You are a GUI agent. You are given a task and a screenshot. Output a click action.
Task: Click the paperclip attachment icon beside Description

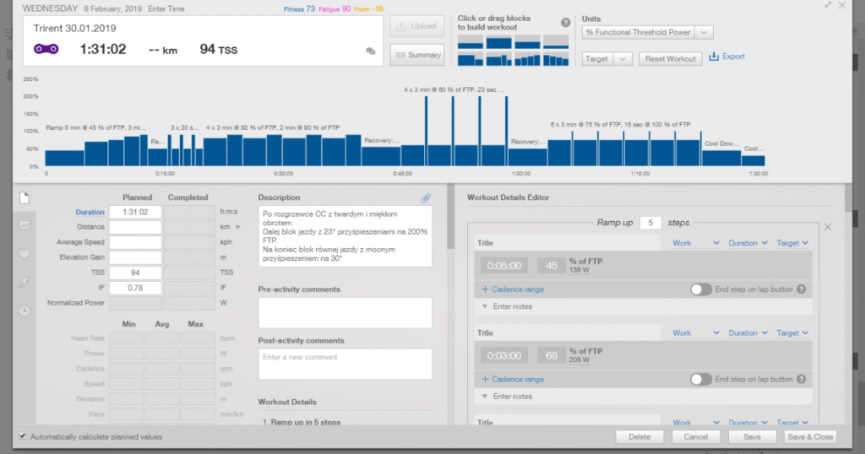pyautogui.click(x=426, y=198)
